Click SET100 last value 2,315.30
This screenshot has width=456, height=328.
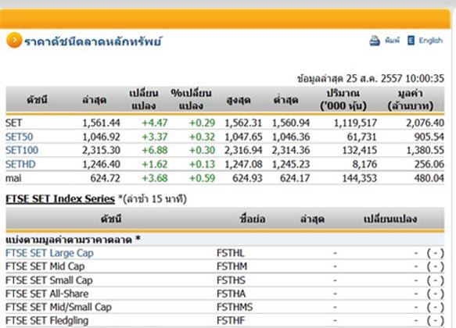[101, 151]
